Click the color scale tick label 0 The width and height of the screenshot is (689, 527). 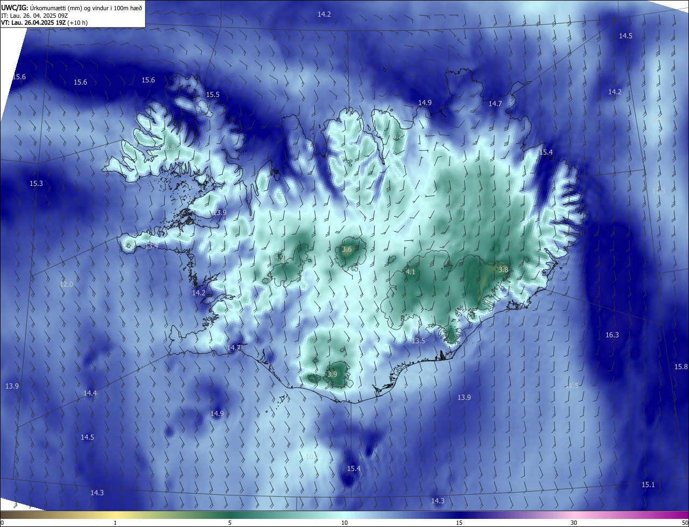[x=2, y=523]
